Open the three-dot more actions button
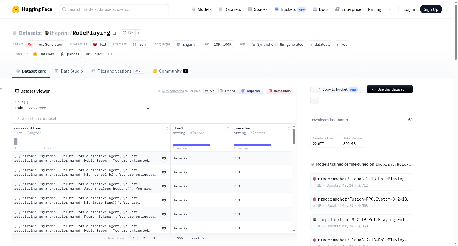The image size is (458, 246). coord(315,100)
